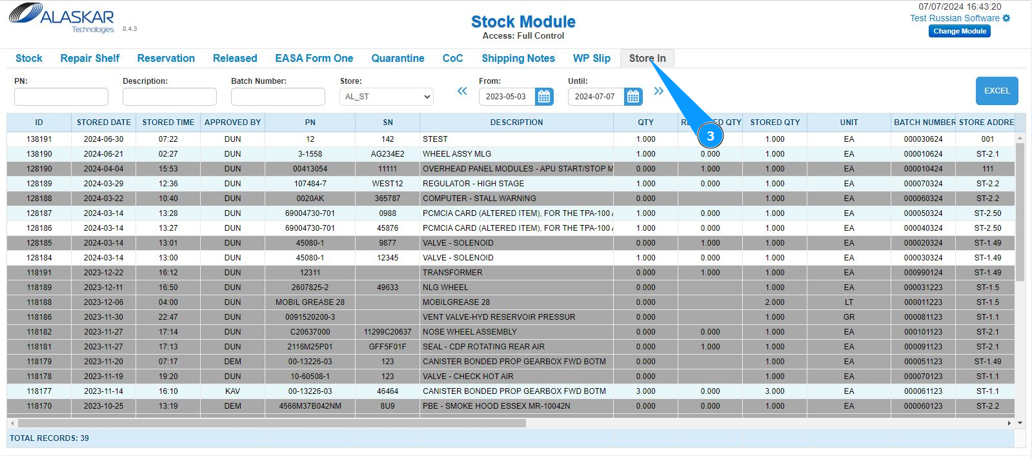
Task: Click the Alaskar Technologies logo
Action: pyautogui.click(x=61, y=17)
